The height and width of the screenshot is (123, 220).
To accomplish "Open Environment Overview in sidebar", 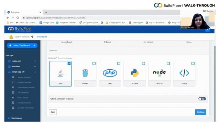I will coord(26,87).
